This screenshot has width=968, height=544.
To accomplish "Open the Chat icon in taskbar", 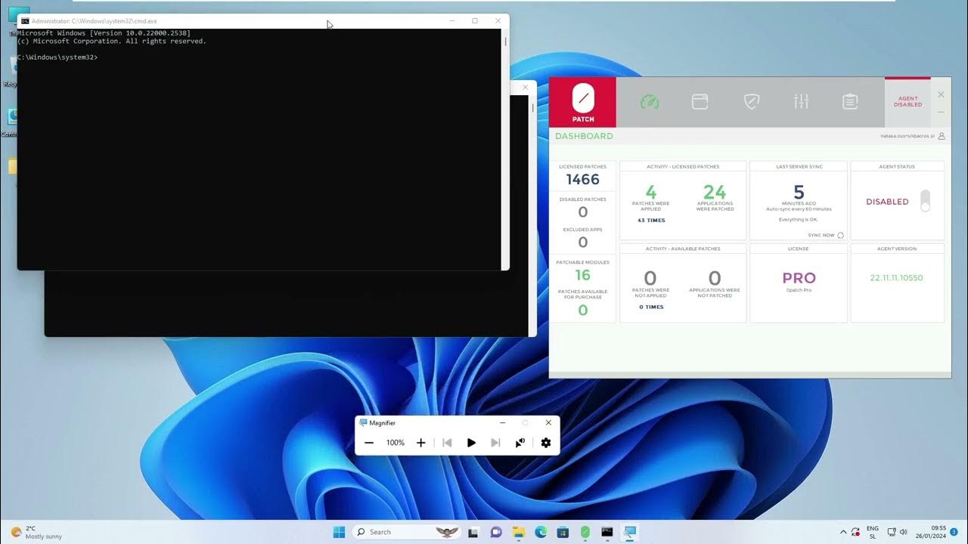I will coord(496,532).
